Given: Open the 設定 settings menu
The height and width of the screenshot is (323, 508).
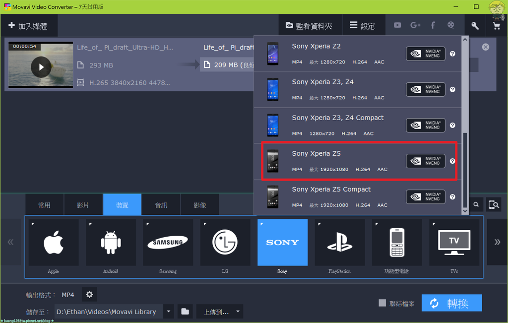Looking at the screenshot, I should (364, 26).
